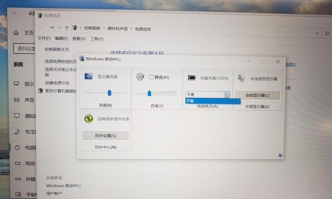Open the 控制面板主页 link
Image resolution: width=332 pixels, height=199 pixels.
tap(57, 49)
